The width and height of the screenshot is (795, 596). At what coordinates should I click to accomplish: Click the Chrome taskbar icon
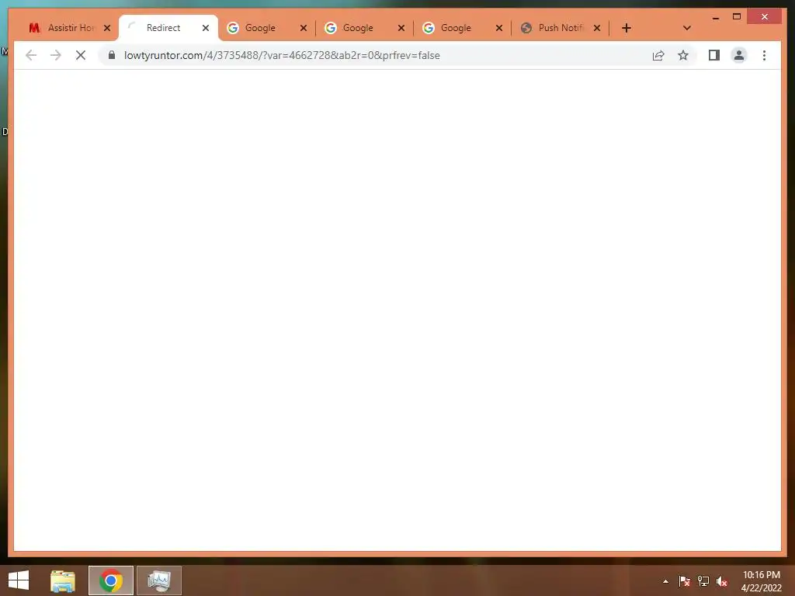[x=111, y=580]
